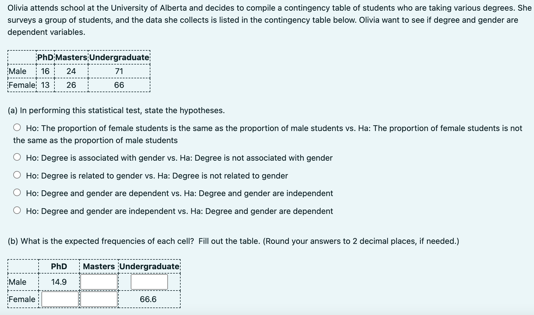The image size is (534, 315).
Task: Click the Masters column header in first table
Action: [71, 57]
